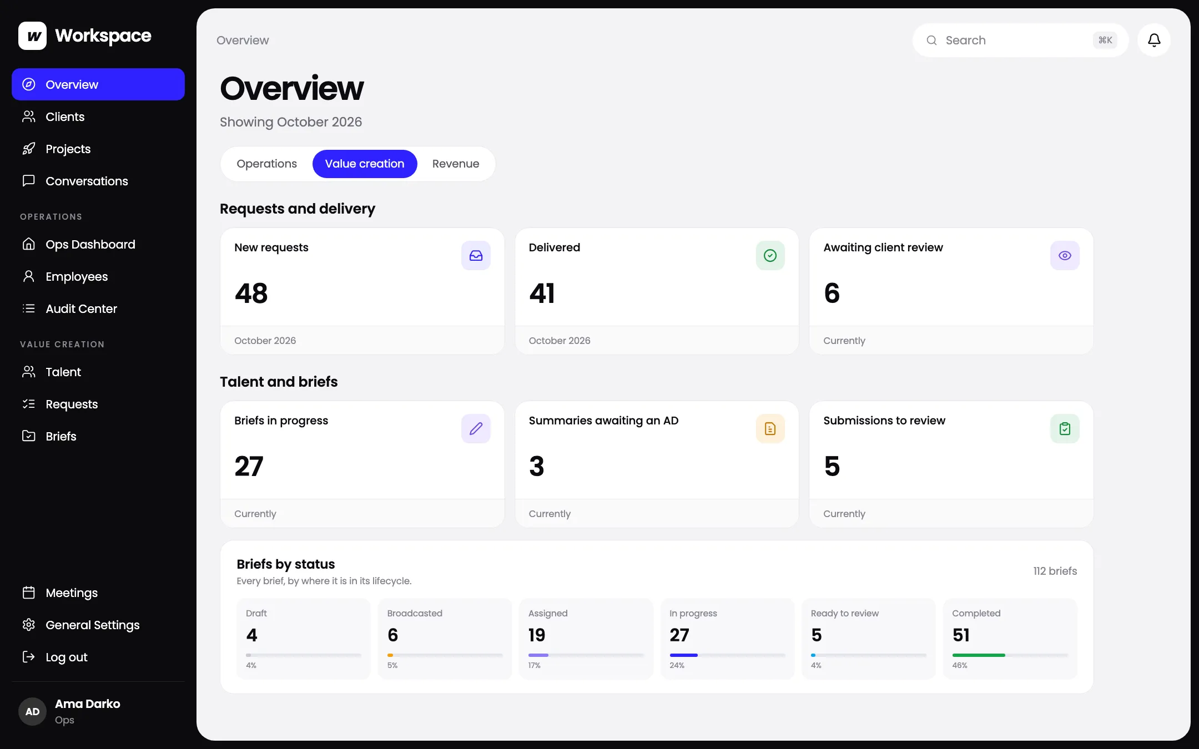Click the Search input field

(1020, 41)
